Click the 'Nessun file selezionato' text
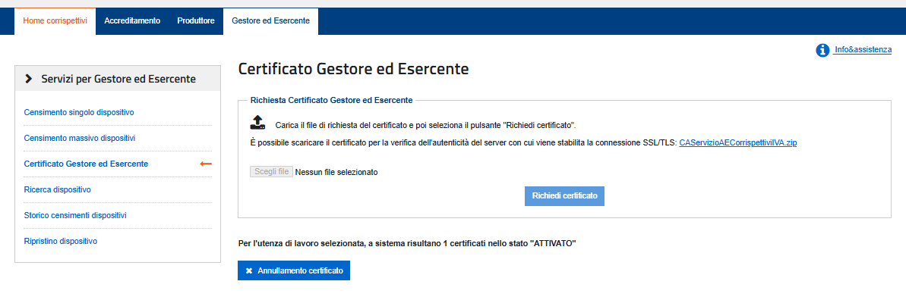The width and height of the screenshot is (906, 300). [336, 172]
